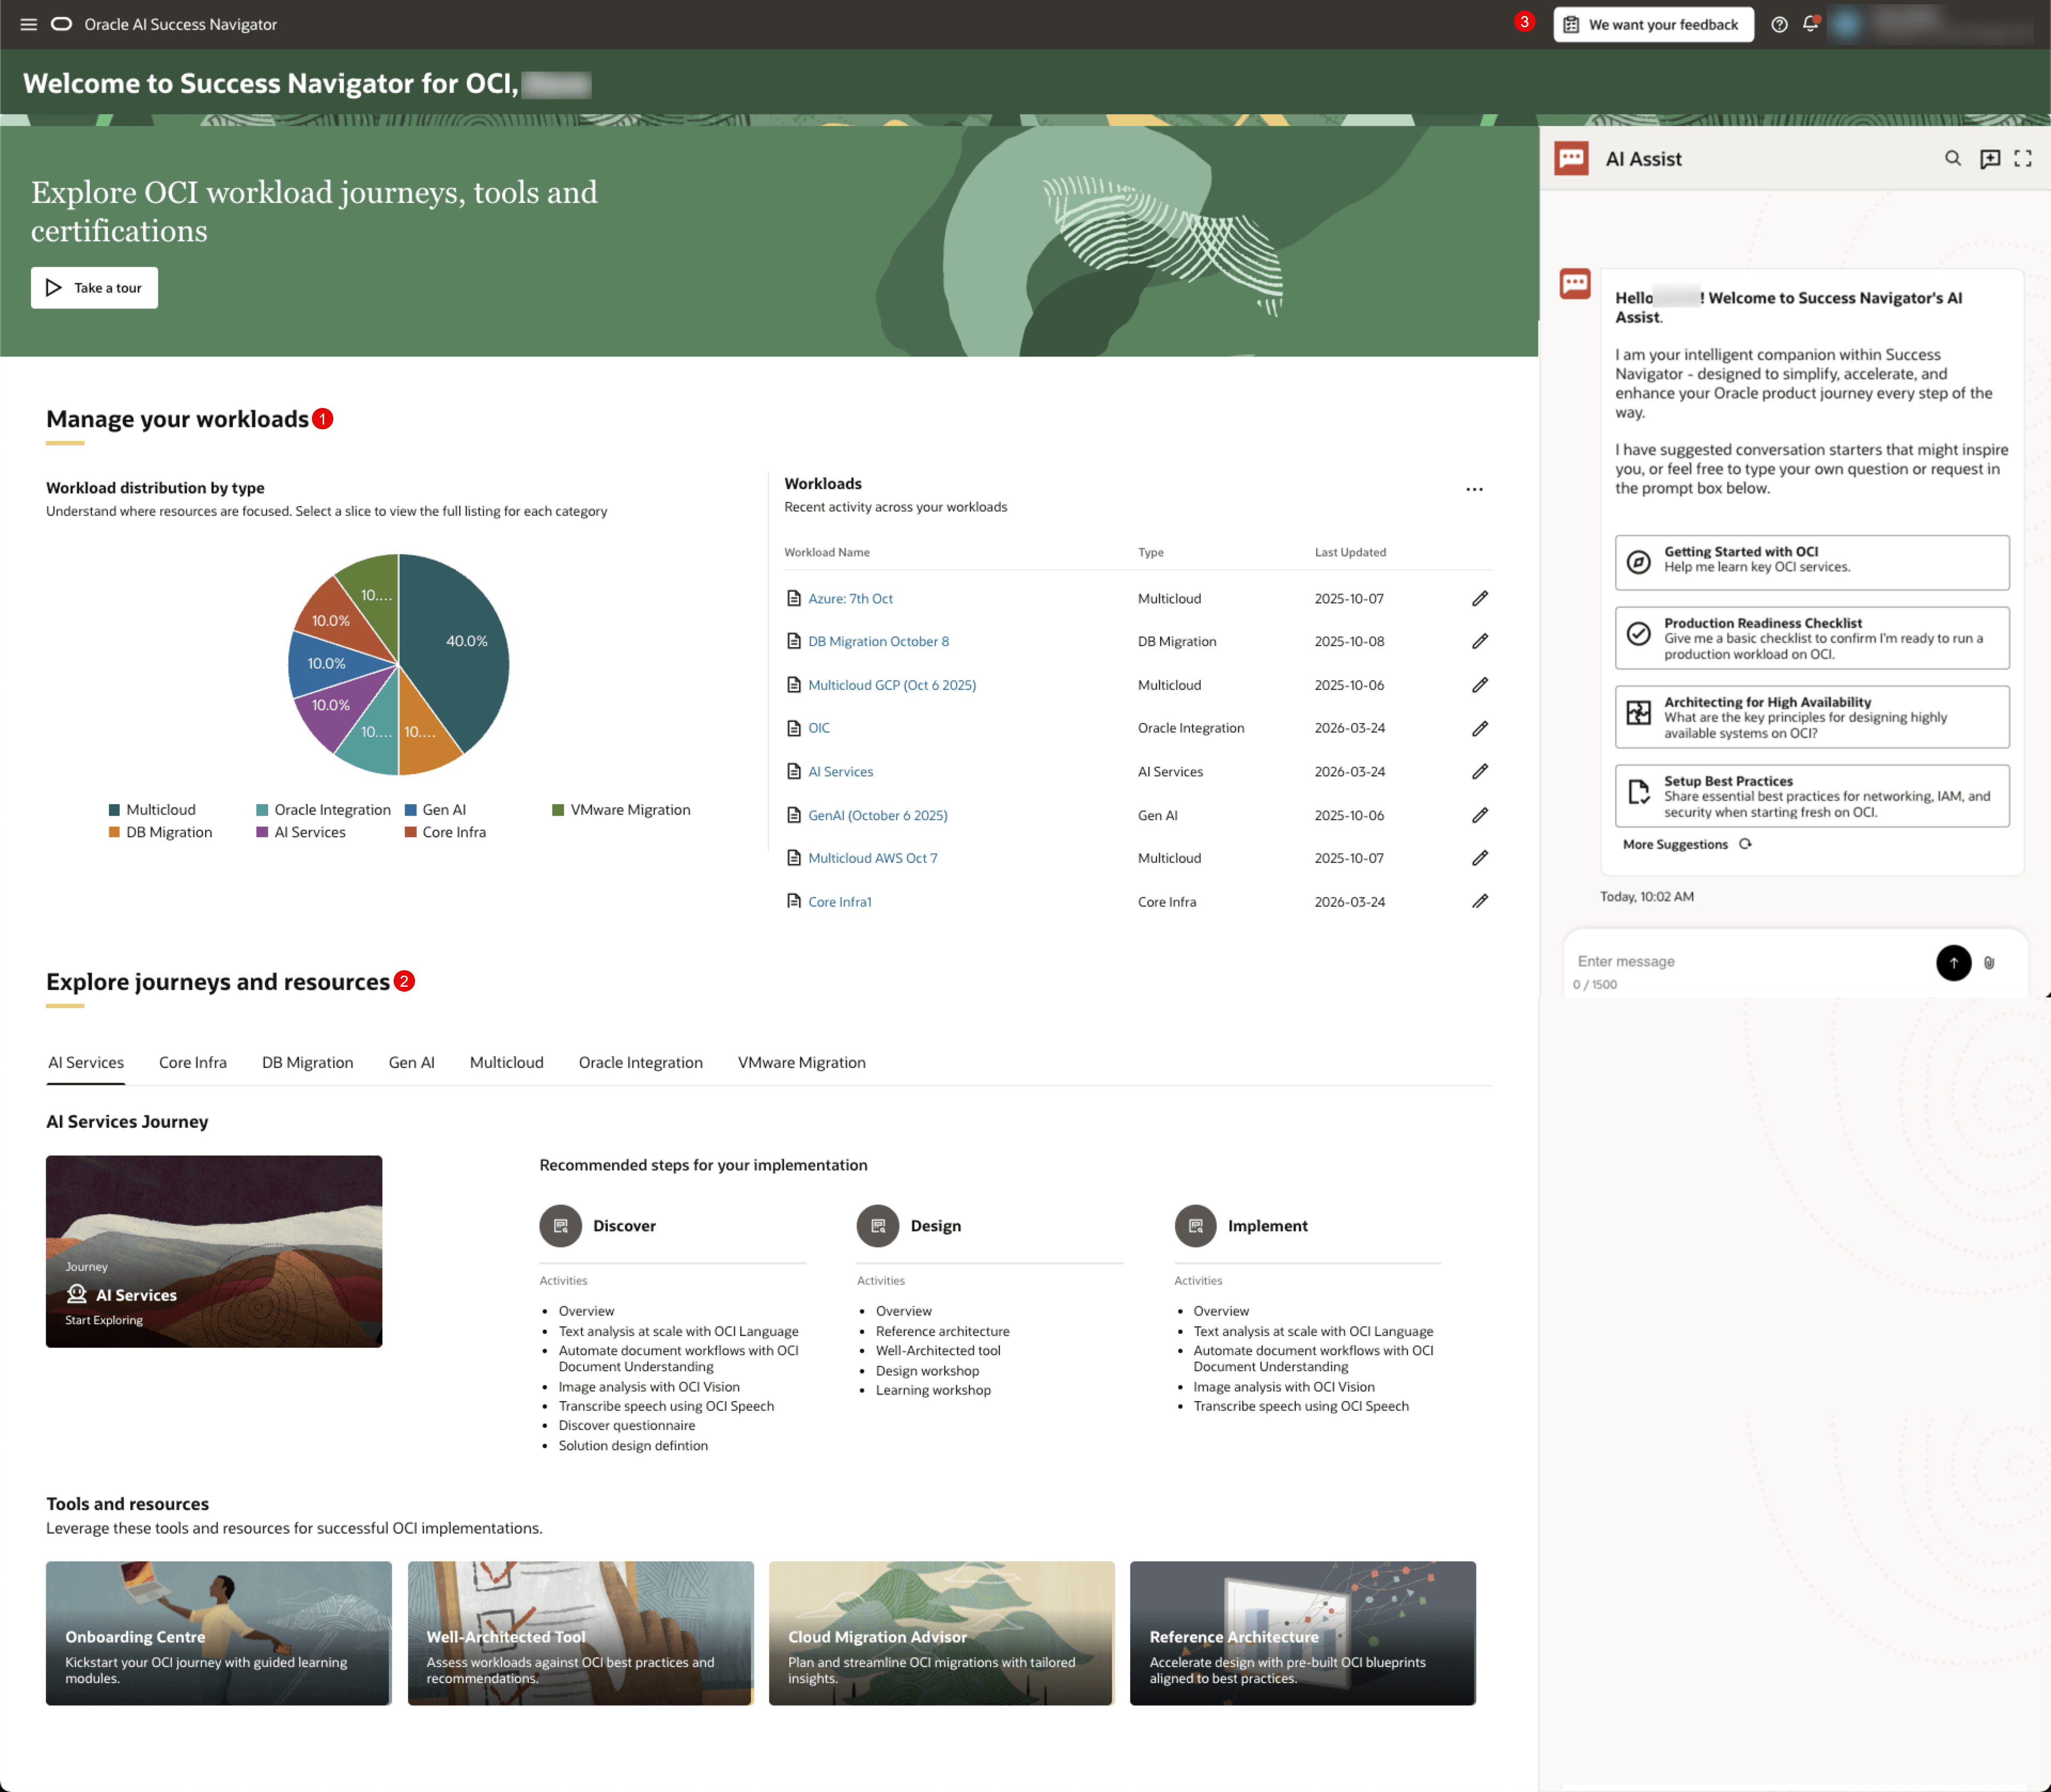This screenshot has height=1792, width=2051.
Task: Open GenAI (October 6 2025) link
Action: (878, 815)
